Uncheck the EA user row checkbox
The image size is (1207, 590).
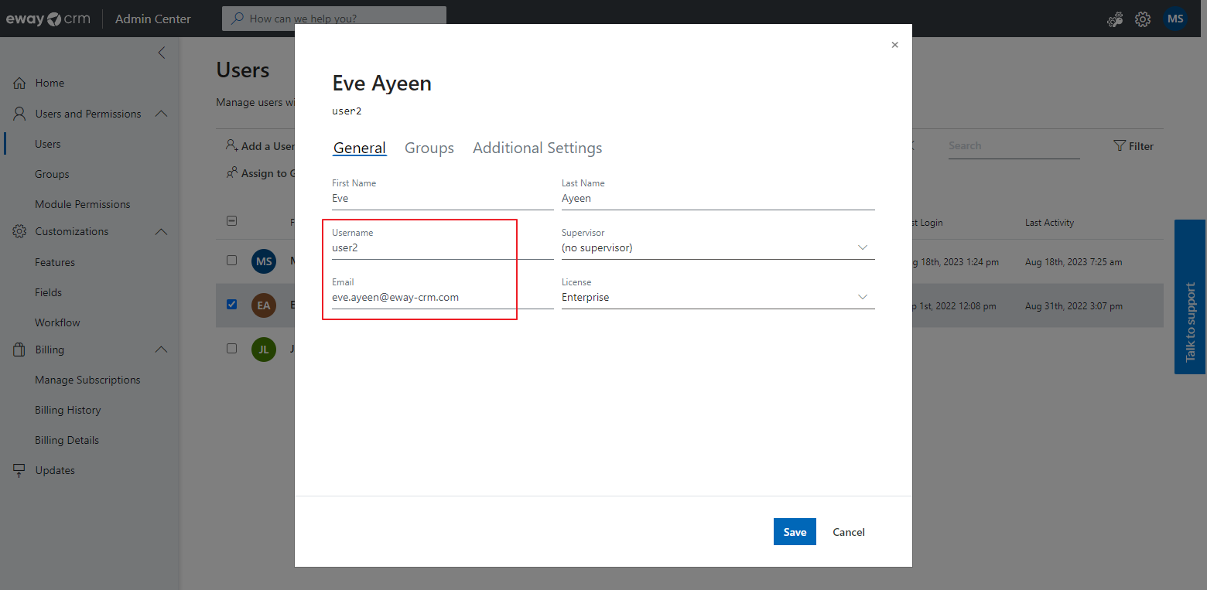(x=231, y=304)
